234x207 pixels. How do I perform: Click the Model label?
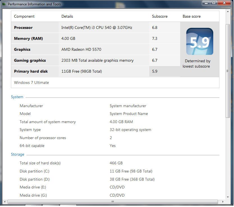click(x=25, y=114)
